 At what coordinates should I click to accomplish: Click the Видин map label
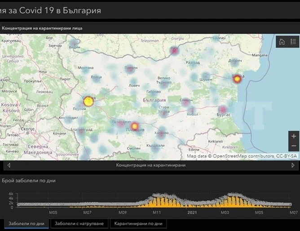click(x=75, y=47)
